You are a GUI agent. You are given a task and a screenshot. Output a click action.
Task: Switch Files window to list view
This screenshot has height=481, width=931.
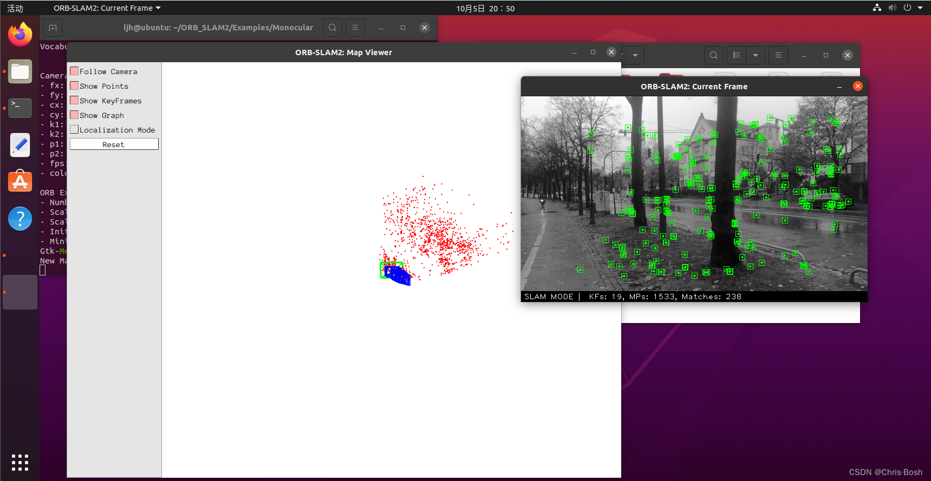coord(737,55)
